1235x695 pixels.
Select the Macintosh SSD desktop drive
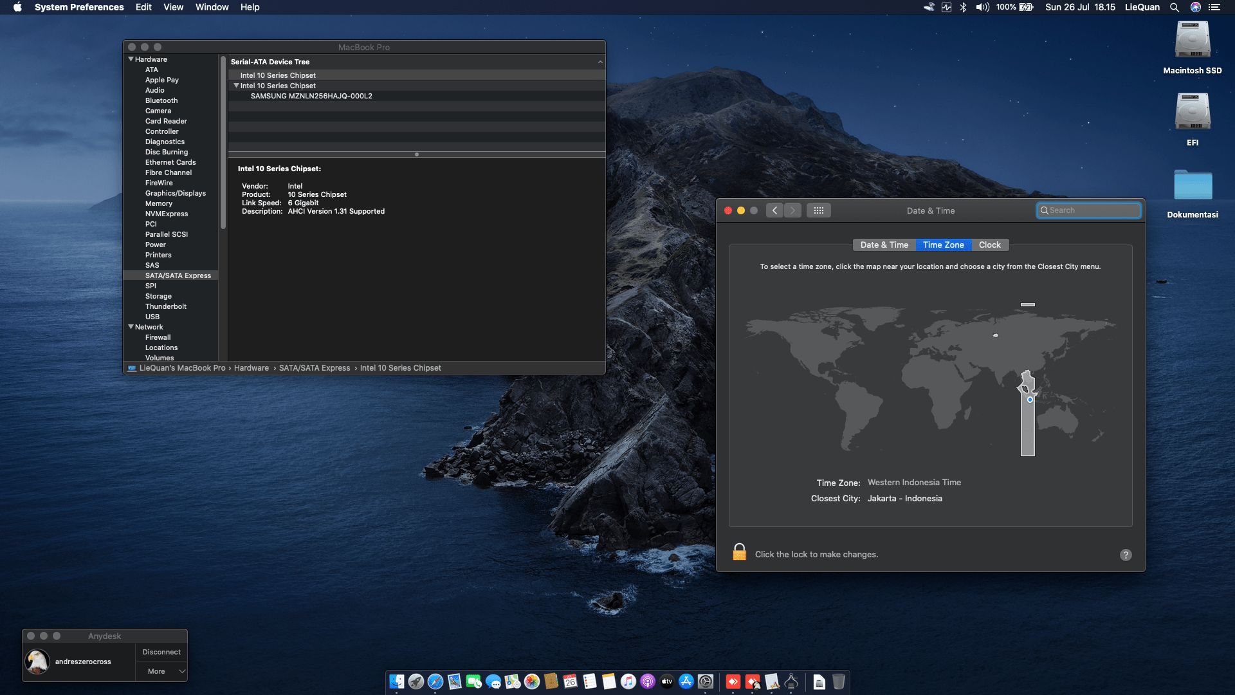[x=1193, y=48]
